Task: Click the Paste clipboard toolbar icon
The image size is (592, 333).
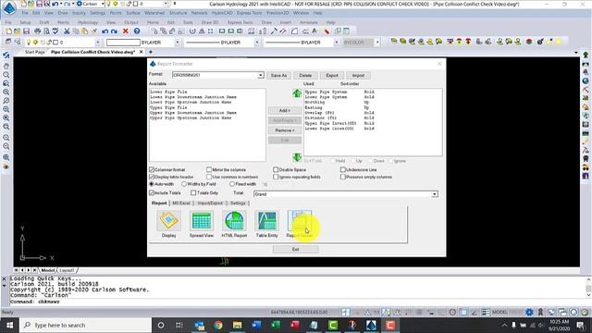Action: pyautogui.click(x=85, y=31)
